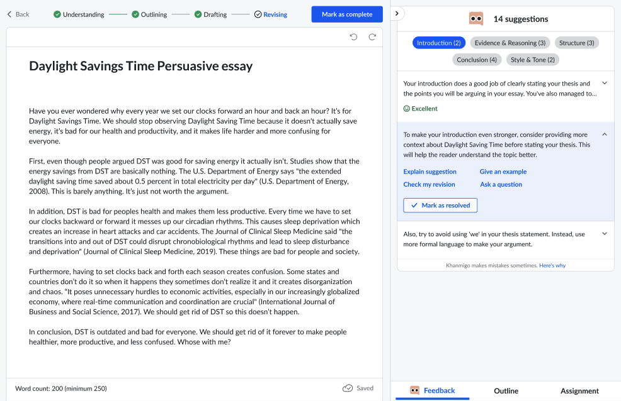Click the undo arrow icon

354,36
